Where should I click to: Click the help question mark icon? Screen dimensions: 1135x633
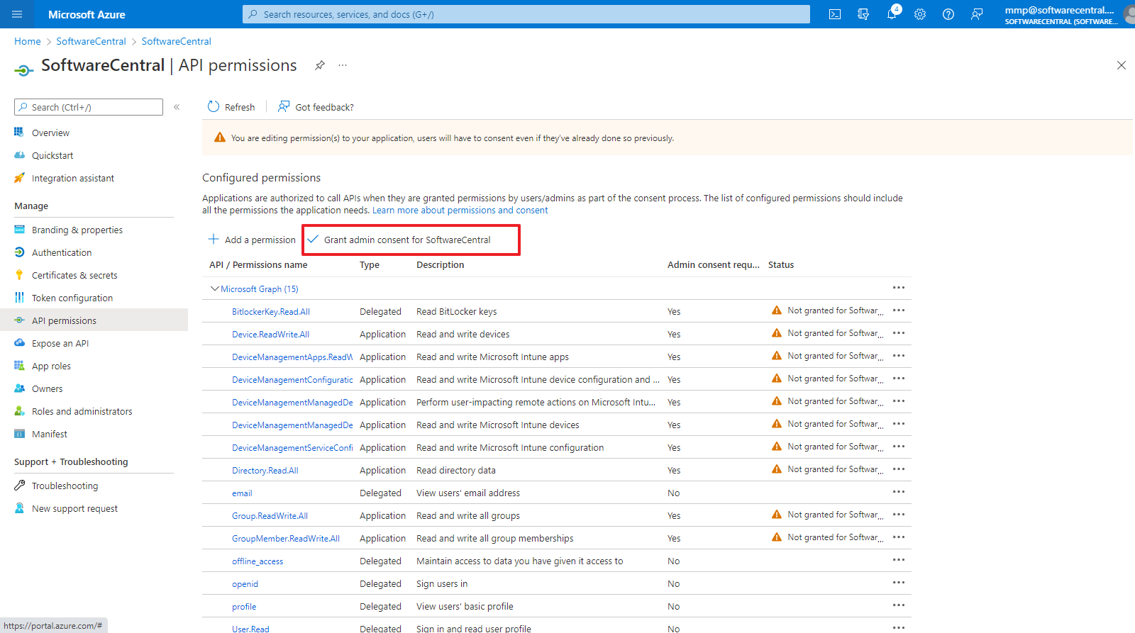(948, 14)
